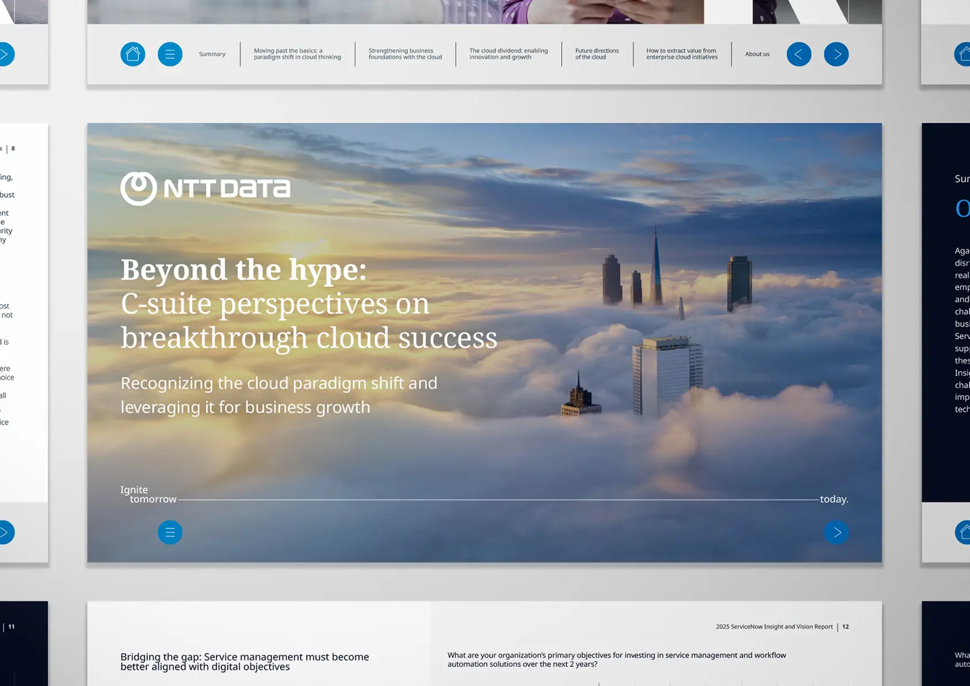The image size is (970, 686).
Task: Click page number 11 on bottom-left slide
Action: (x=12, y=627)
